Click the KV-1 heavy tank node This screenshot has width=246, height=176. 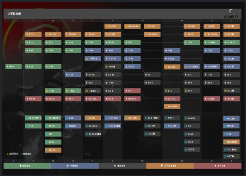(93, 83)
